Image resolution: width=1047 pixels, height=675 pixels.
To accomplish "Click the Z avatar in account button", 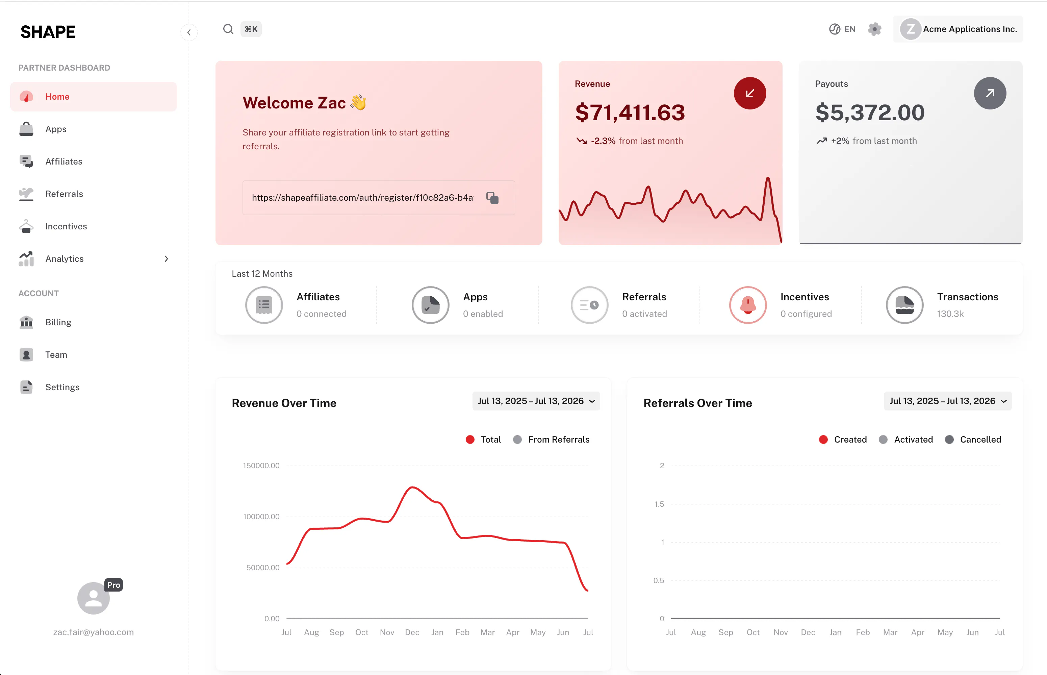I will click(910, 29).
